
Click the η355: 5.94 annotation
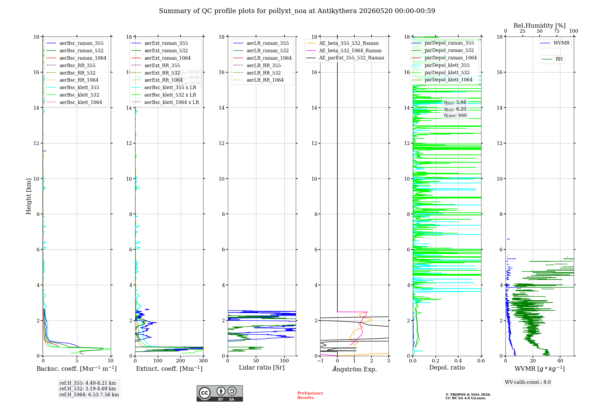pos(455,102)
